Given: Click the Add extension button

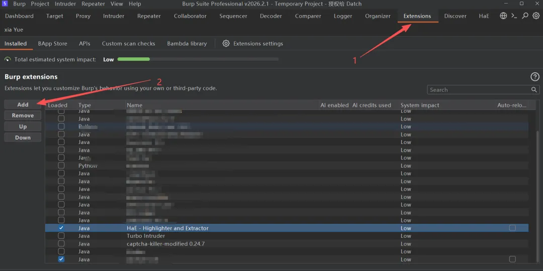Looking at the screenshot, I should click(23, 104).
